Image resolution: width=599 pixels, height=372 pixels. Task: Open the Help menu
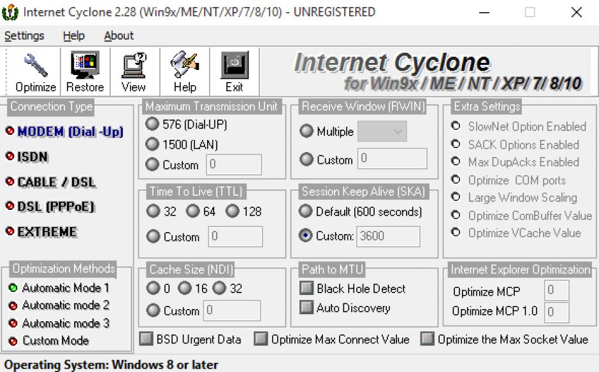pyautogui.click(x=74, y=36)
